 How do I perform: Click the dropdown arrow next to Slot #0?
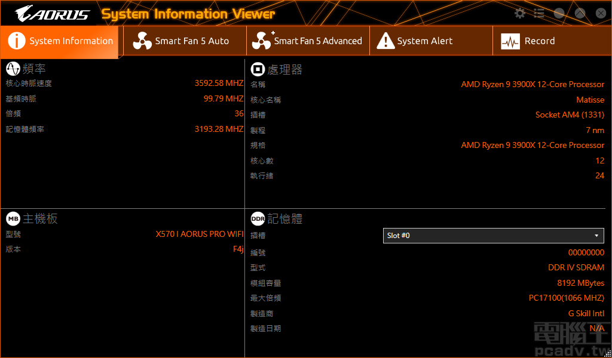click(x=596, y=235)
